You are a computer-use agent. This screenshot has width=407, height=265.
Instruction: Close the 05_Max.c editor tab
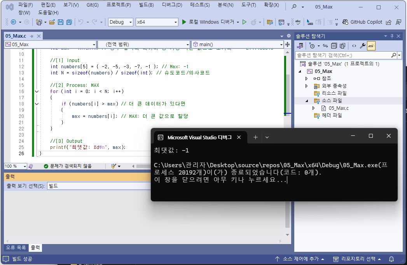point(38,36)
